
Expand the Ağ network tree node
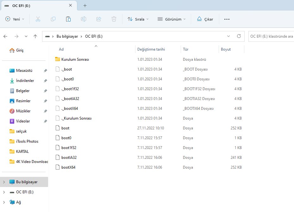4,202
